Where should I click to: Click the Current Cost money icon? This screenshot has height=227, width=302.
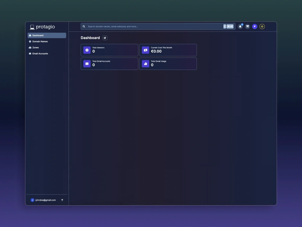point(146,50)
